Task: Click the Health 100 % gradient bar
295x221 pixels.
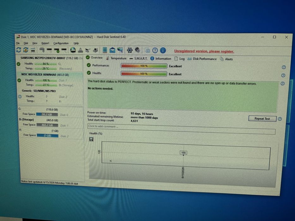Action: 144,74
